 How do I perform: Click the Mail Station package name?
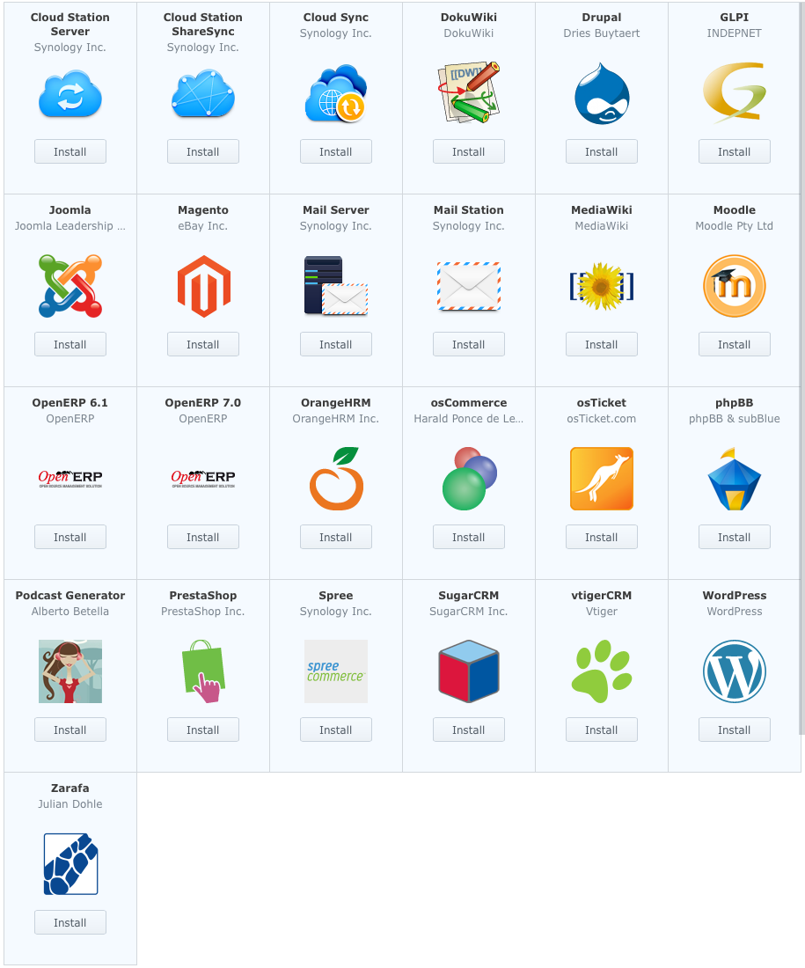469,210
